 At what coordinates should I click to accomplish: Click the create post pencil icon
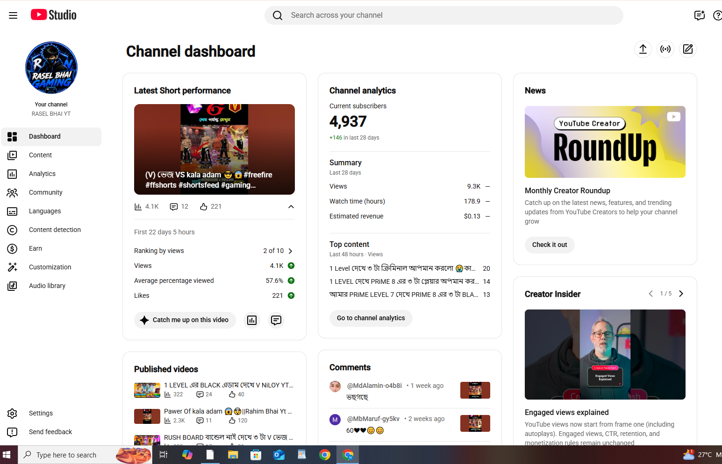[x=688, y=49]
